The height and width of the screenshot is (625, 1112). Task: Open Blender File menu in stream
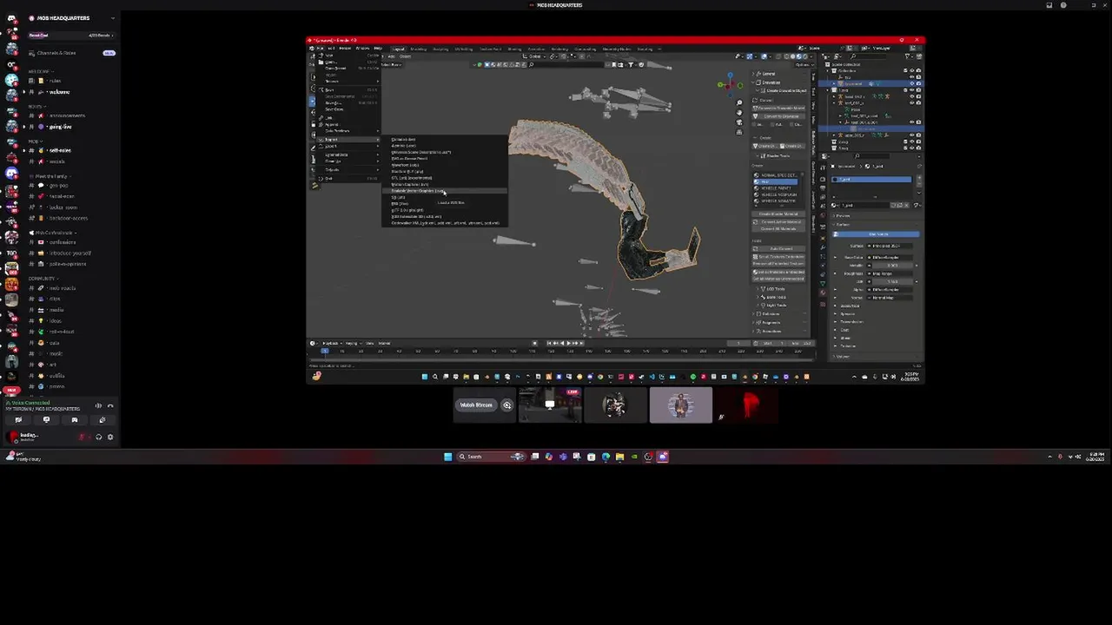(320, 49)
